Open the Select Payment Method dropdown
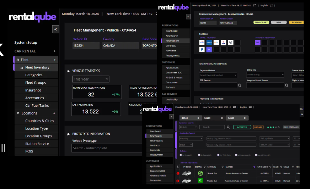 point(218,75)
